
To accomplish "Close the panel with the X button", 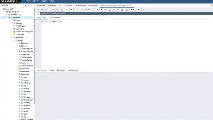I will pyautogui.click(x=211, y=6).
